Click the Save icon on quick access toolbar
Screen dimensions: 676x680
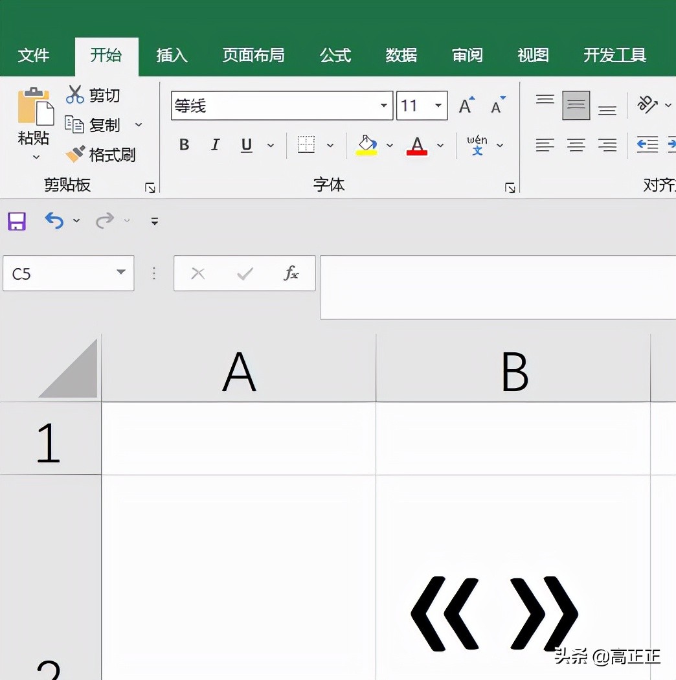(x=16, y=221)
